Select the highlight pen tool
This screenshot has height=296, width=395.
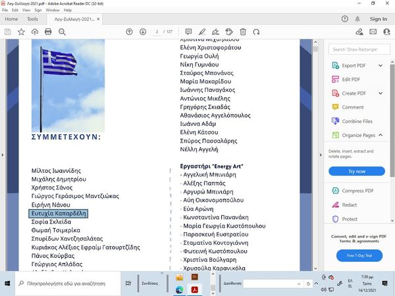click(x=202, y=32)
